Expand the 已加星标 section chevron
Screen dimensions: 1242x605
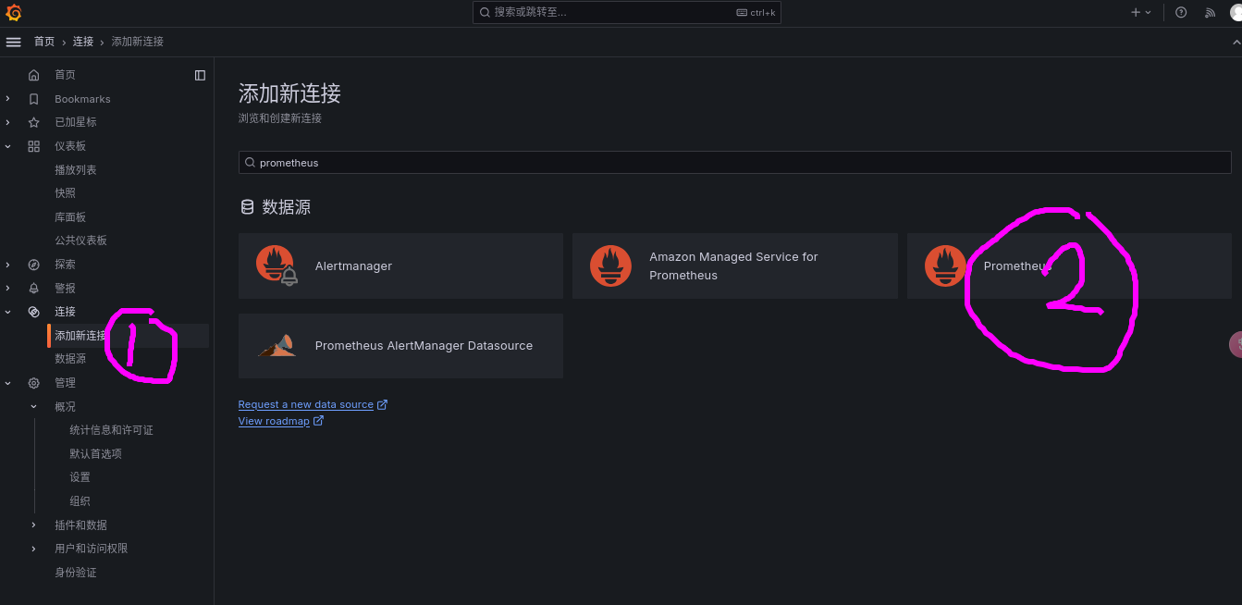tap(7, 122)
